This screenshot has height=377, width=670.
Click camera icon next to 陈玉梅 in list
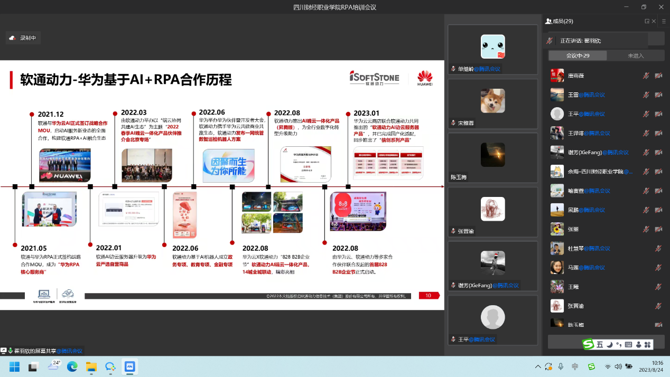click(658, 325)
